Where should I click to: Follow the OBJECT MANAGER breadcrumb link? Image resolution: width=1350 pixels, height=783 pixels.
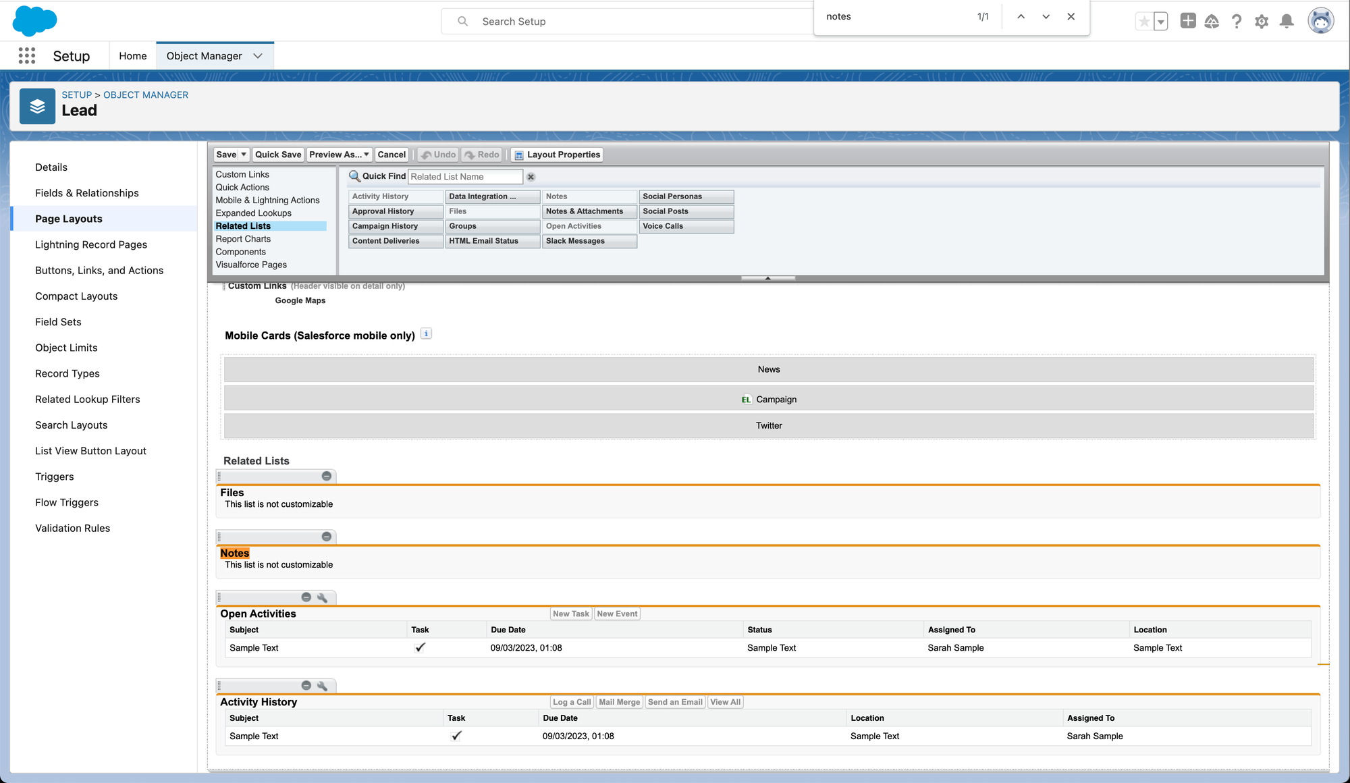pyautogui.click(x=146, y=95)
